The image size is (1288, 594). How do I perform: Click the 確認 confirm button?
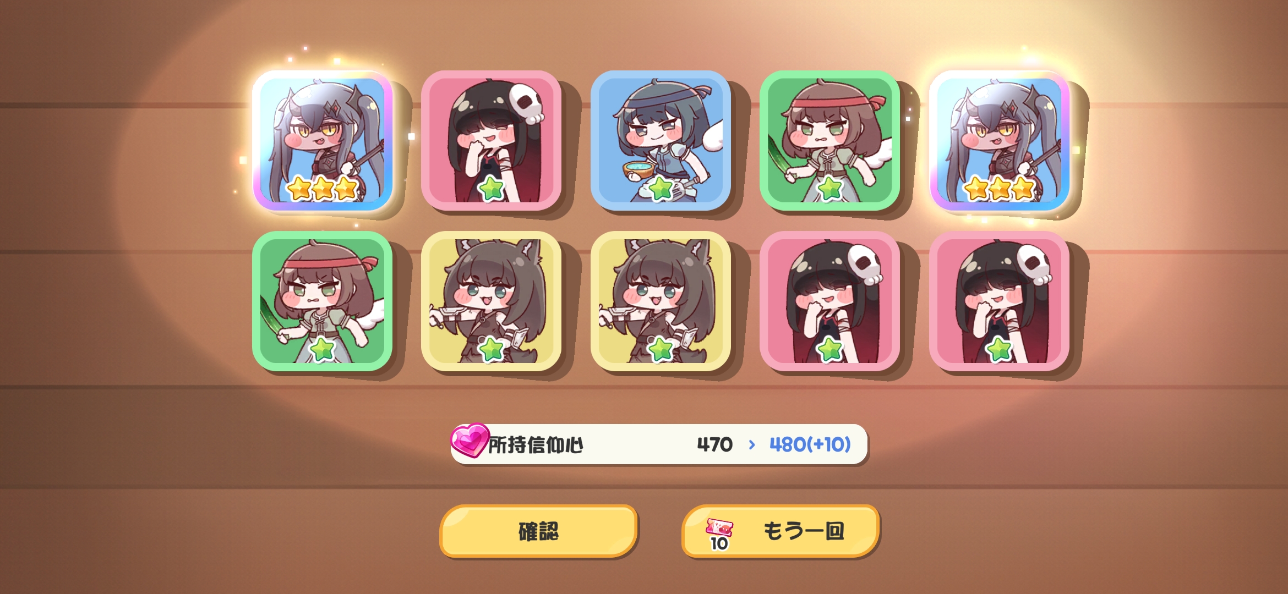point(538,531)
